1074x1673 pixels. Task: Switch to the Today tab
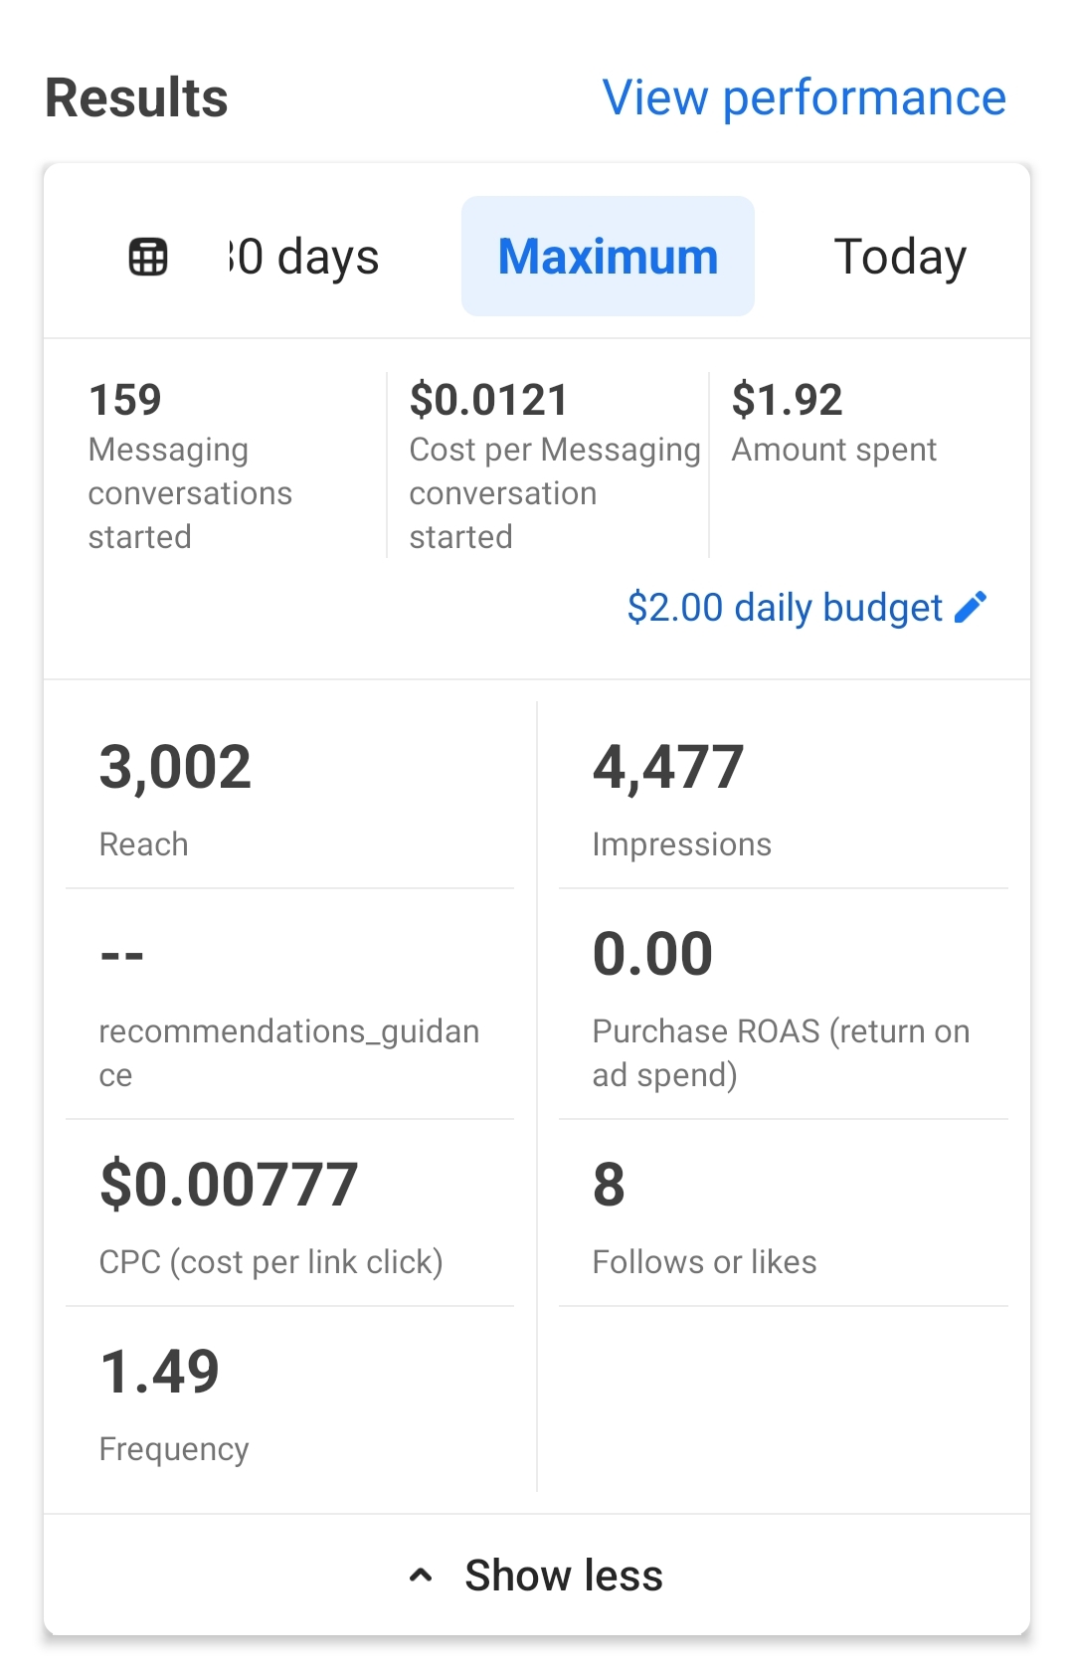coord(899,257)
